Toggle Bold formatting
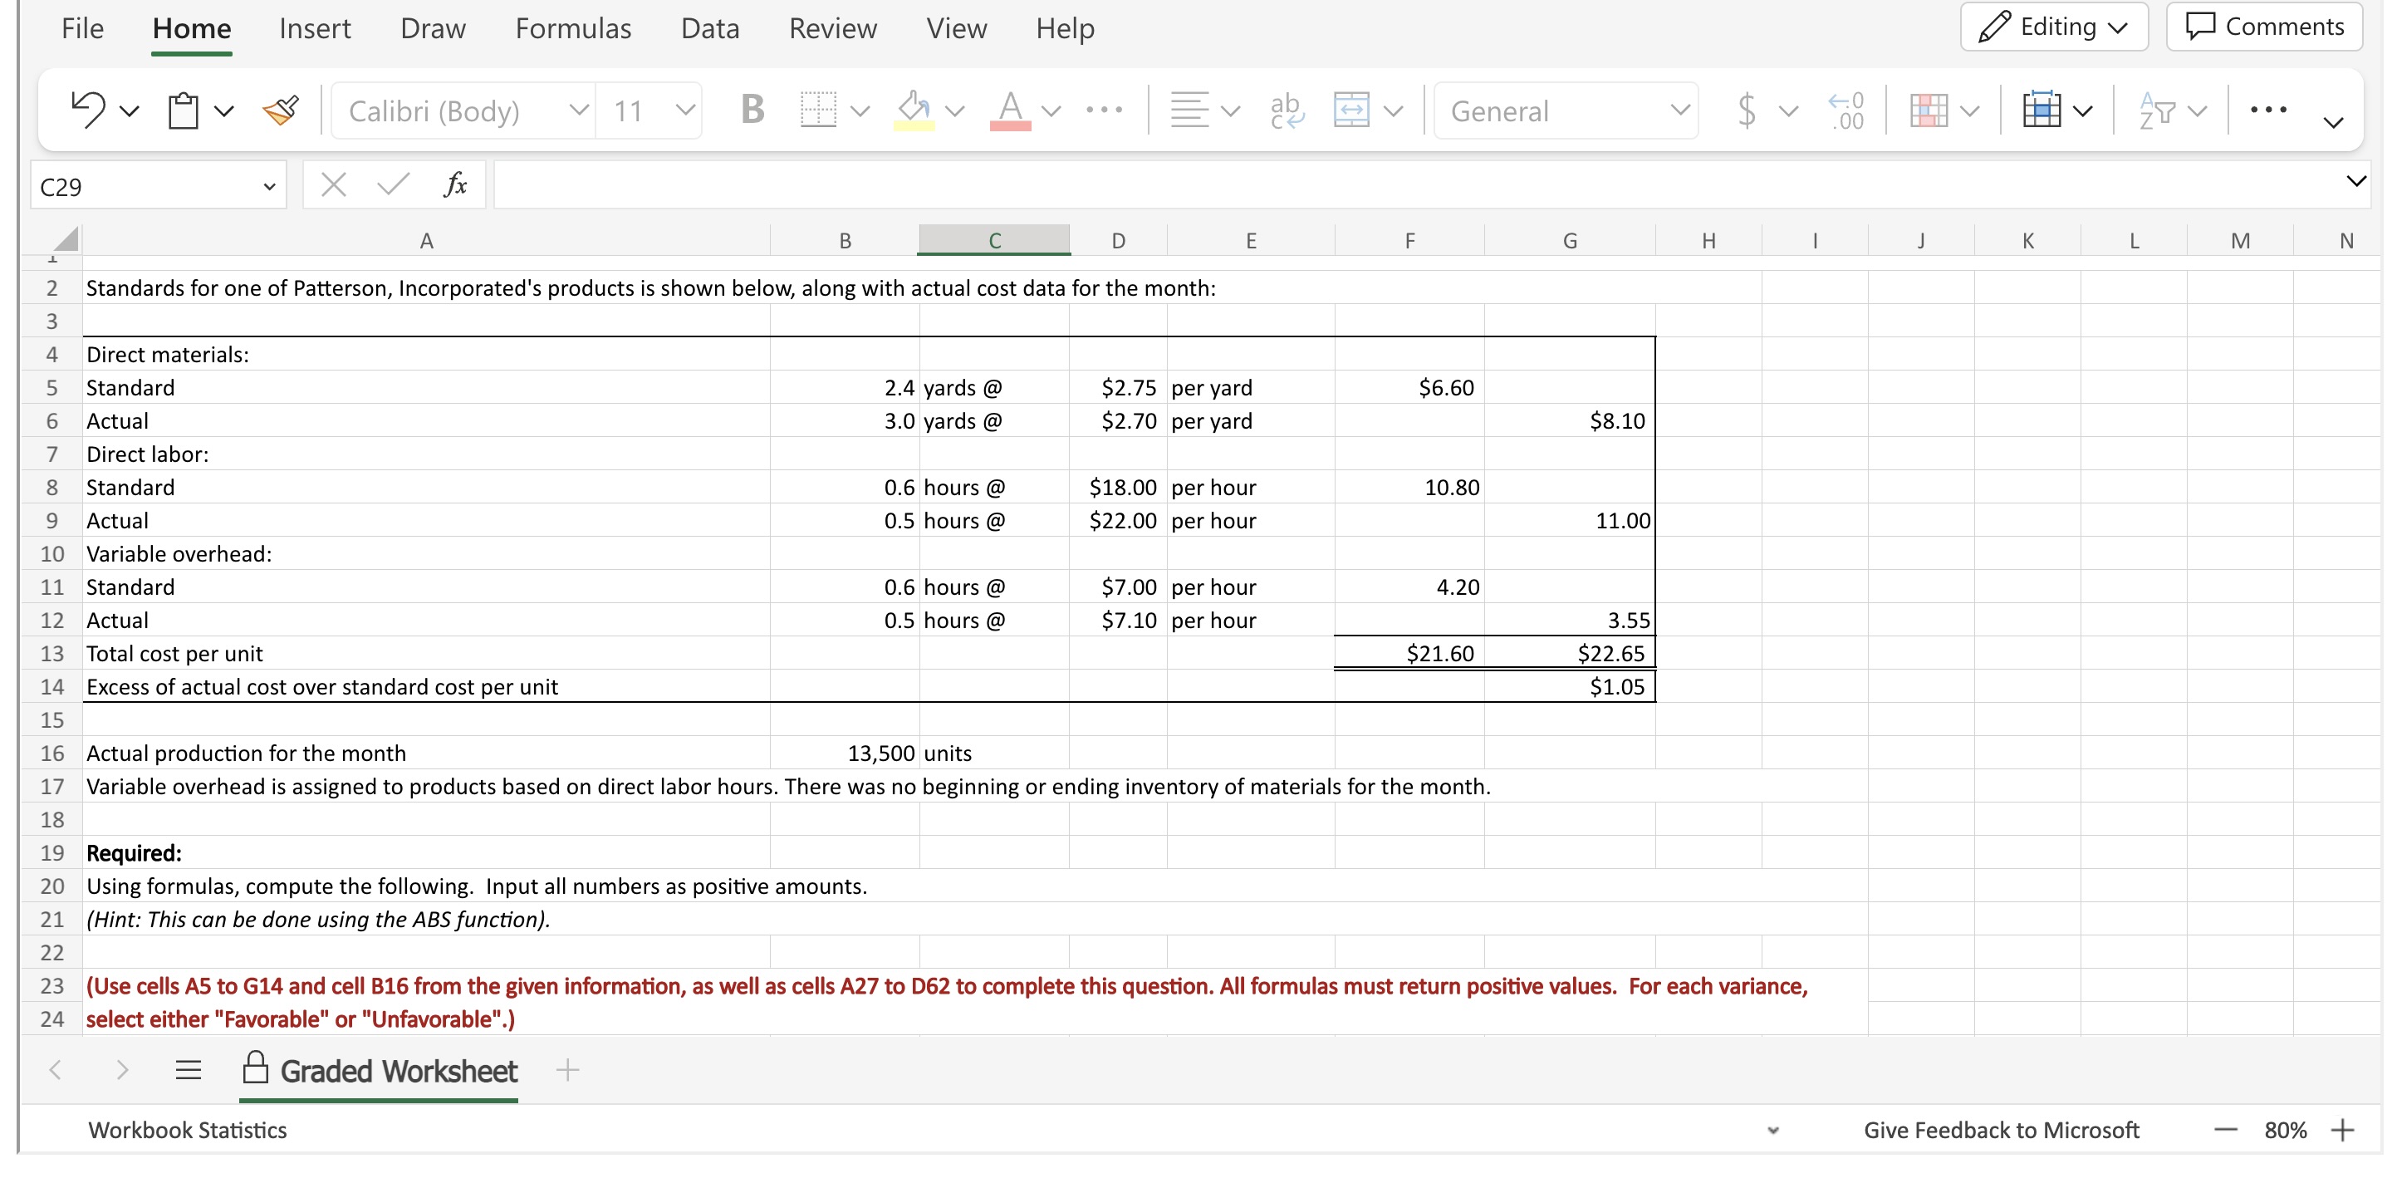The height and width of the screenshot is (1183, 2392). coord(752,110)
